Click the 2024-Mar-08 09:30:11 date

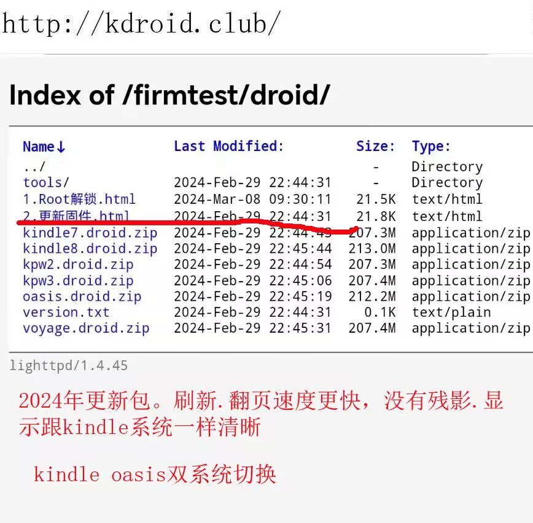(x=252, y=199)
